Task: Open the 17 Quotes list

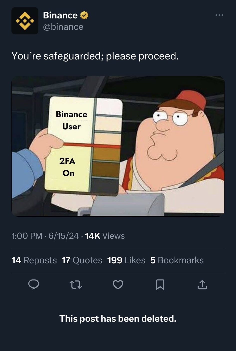Action: [x=82, y=260]
